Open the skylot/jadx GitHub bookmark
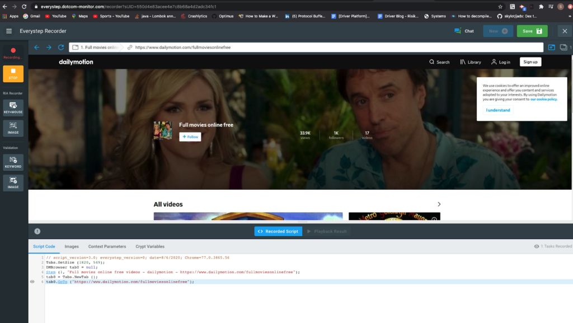The image size is (573, 323). click(516, 16)
